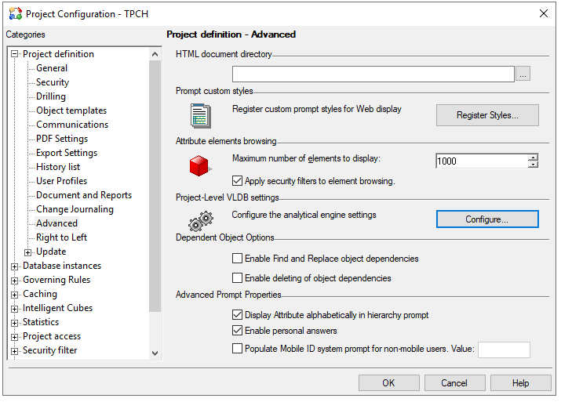This screenshot has height=402, width=561.
Task: Decrease maximum elements with down spinner arrow
Action: click(x=533, y=165)
